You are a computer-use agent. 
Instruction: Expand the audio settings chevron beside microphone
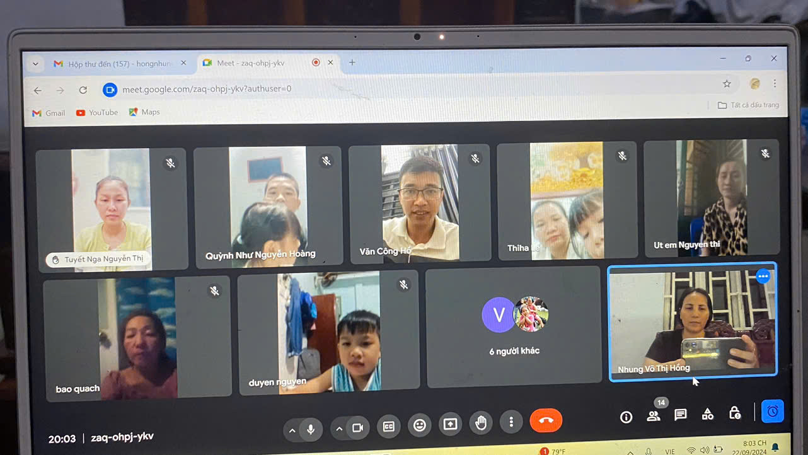pos(292,430)
